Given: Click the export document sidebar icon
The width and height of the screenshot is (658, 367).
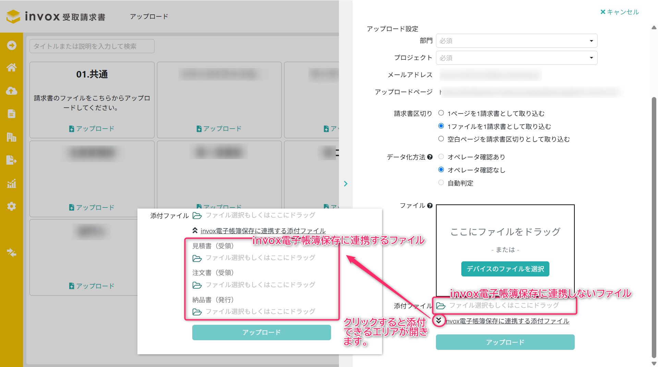Looking at the screenshot, I should 11,160.
